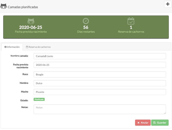172x130 pixels.
Task: Click the Hembra field showing Dulce
Action: tap(100, 83)
